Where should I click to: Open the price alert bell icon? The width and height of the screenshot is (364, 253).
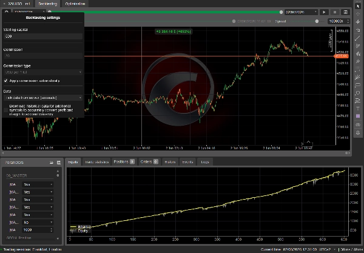coord(358,132)
